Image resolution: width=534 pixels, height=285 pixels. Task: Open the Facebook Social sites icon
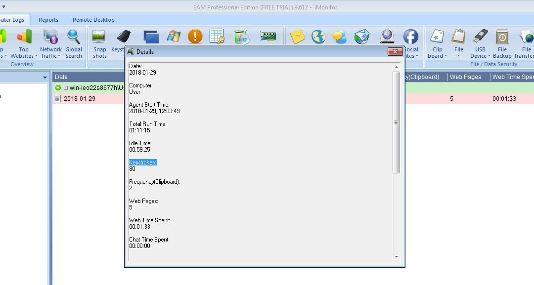(x=411, y=37)
